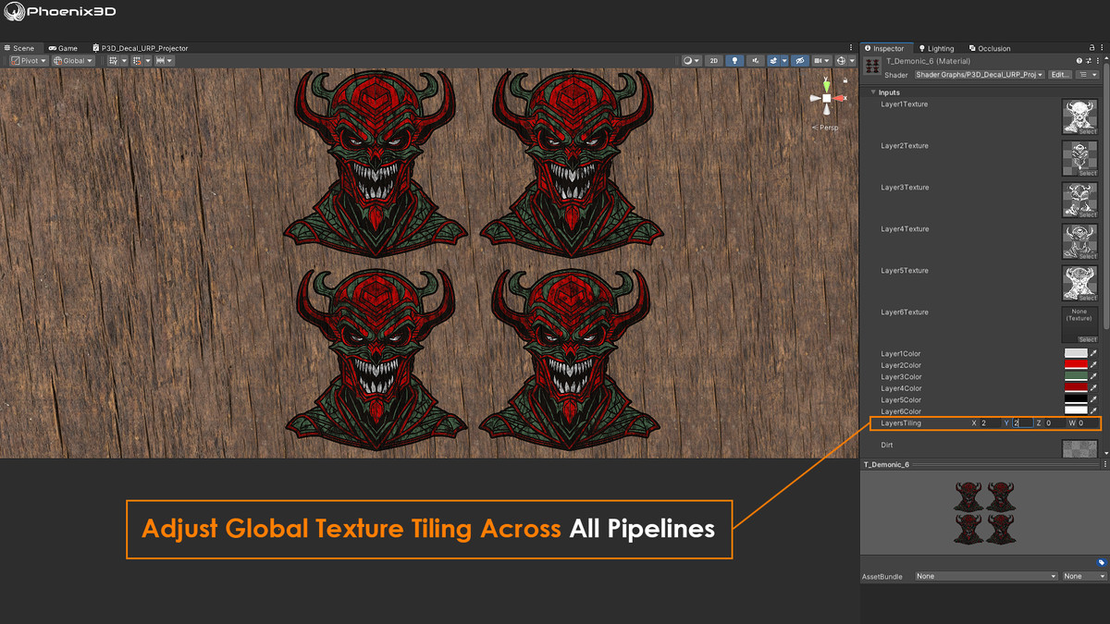Collapse the Inputs section in the Inspector
Screen dimensions: 1110x624
(872, 92)
